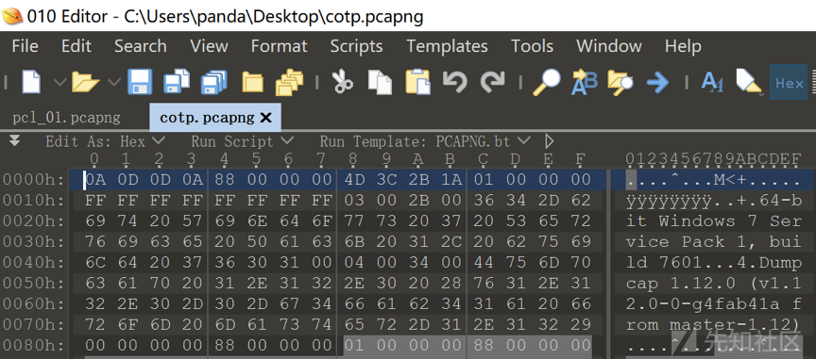Click the Open file folder icon
The width and height of the screenshot is (816, 359).
(85, 82)
